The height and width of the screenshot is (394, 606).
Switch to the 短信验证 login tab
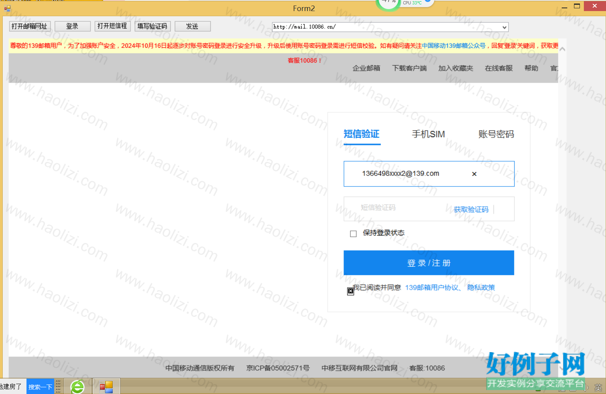362,134
